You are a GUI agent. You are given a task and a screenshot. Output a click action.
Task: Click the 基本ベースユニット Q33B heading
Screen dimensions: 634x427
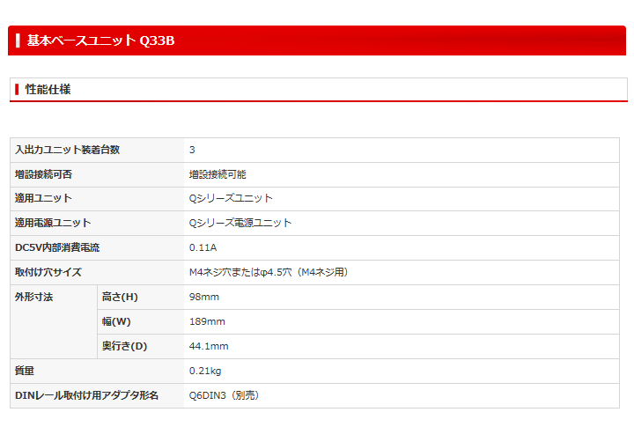pyautogui.click(x=100, y=40)
